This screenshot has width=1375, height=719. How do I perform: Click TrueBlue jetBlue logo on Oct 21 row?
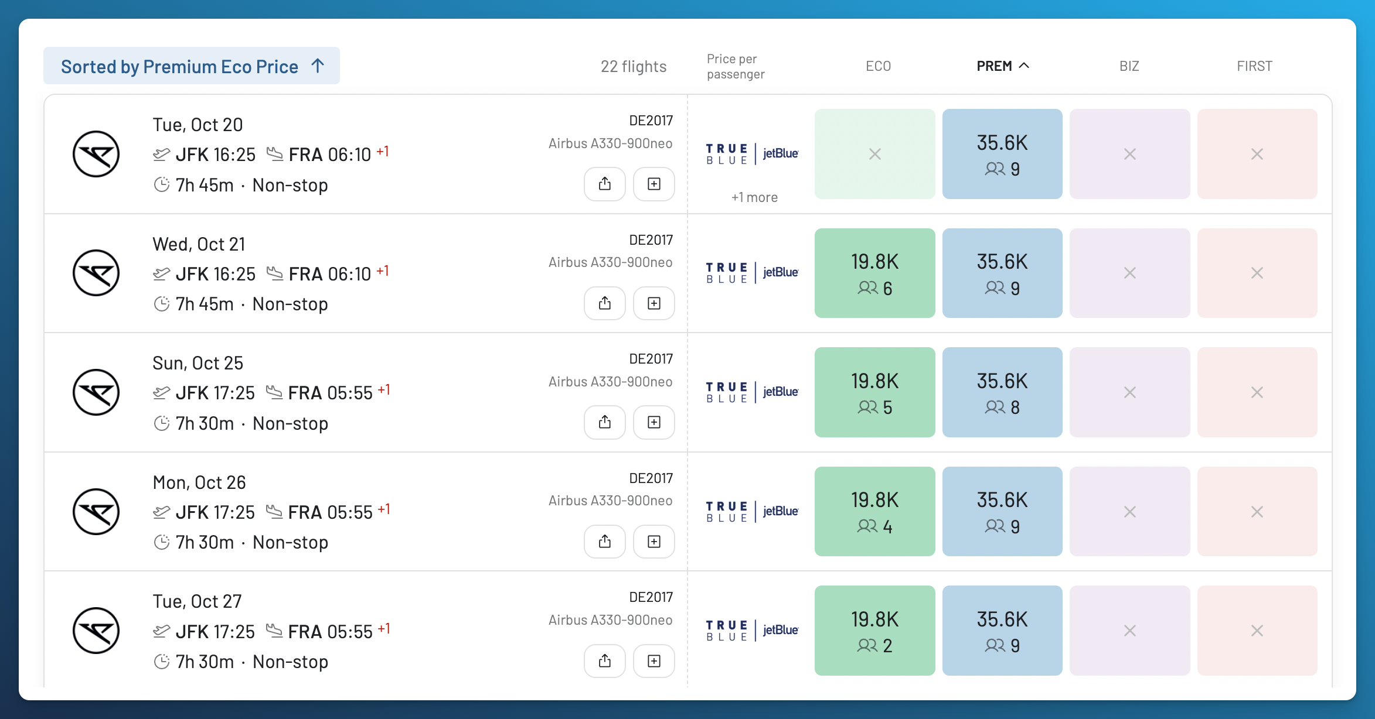(x=753, y=273)
